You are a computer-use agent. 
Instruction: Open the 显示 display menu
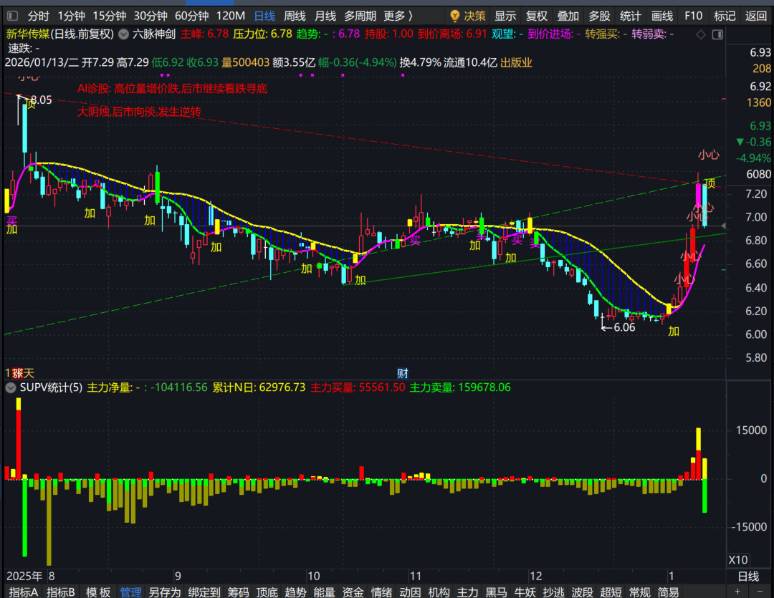(505, 16)
